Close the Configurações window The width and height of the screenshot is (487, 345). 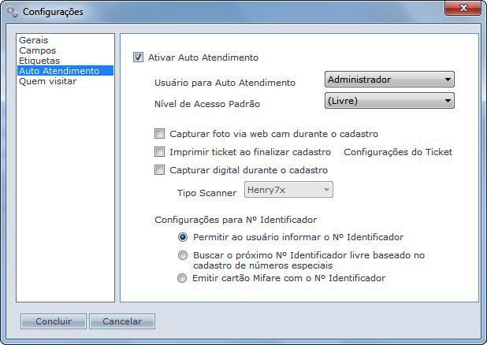point(463,10)
